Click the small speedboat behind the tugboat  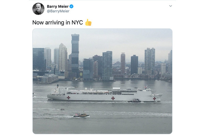(62, 109)
